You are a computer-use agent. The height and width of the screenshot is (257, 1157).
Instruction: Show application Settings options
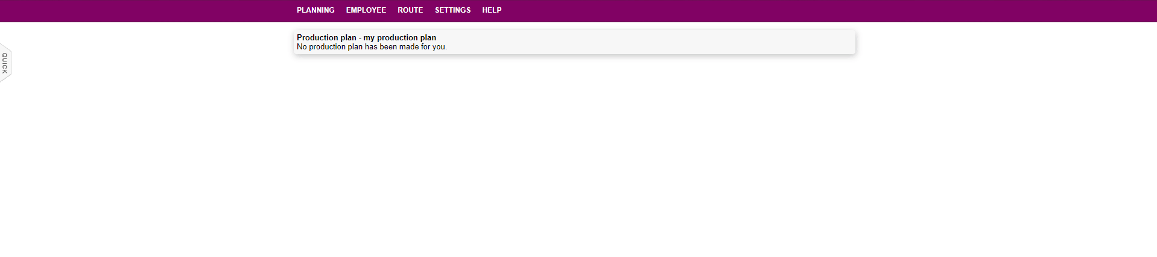pyautogui.click(x=452, y=10)
